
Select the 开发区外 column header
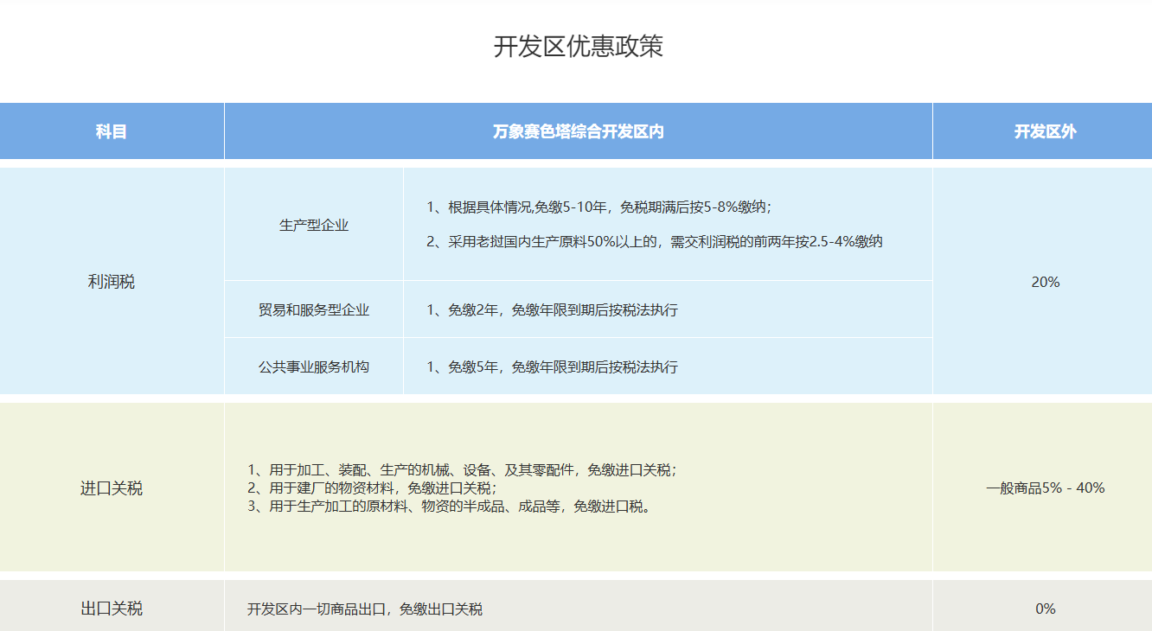1042,130
